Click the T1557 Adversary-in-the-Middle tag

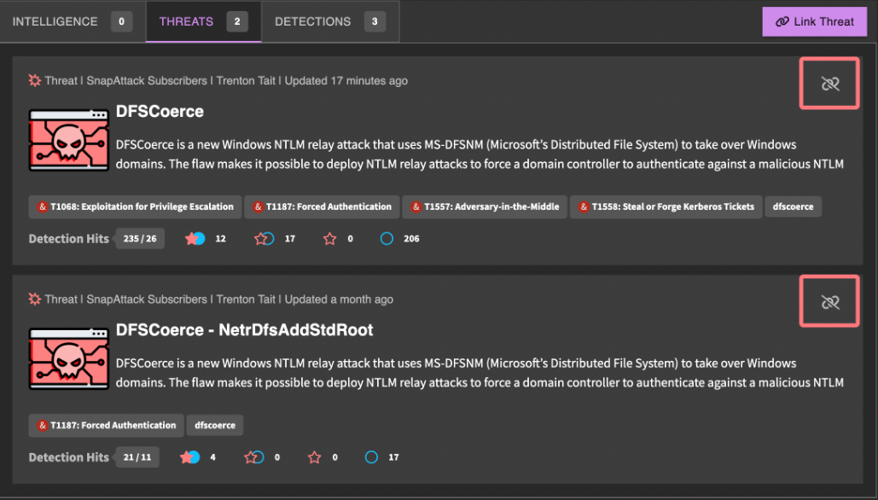[x=484, y=206]
